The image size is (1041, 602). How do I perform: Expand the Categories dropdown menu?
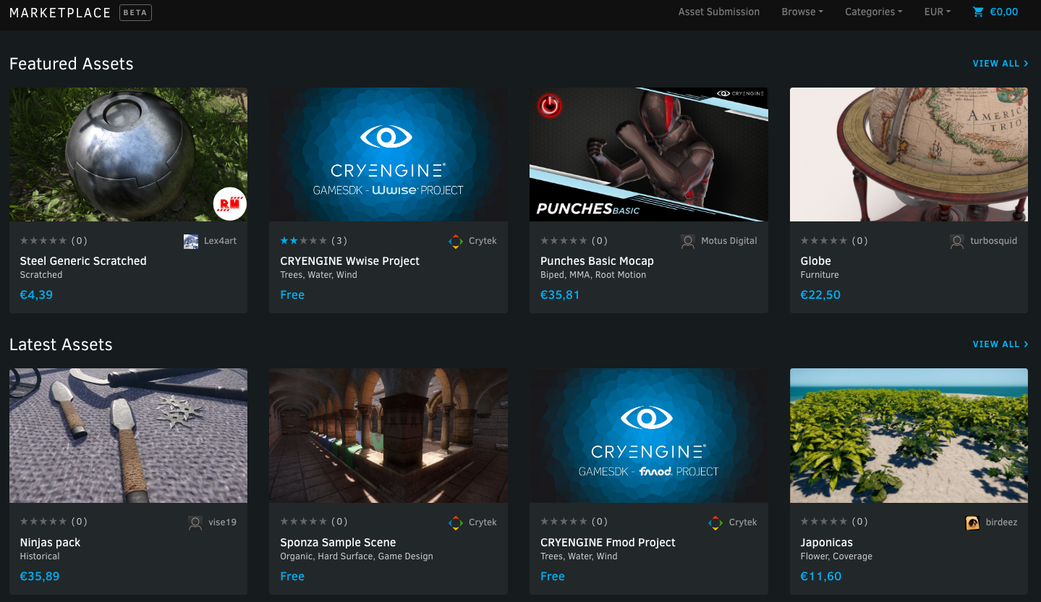pos(873,12)
